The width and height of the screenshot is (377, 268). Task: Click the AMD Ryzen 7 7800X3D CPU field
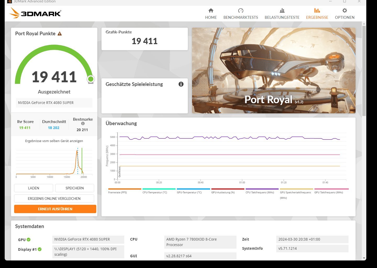point(200,242)
